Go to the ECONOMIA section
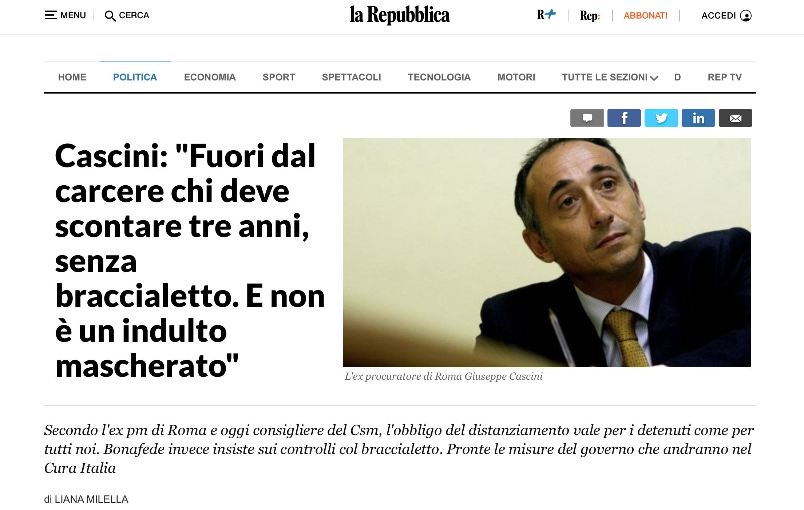804x510 pixels. tap(210, 77)
